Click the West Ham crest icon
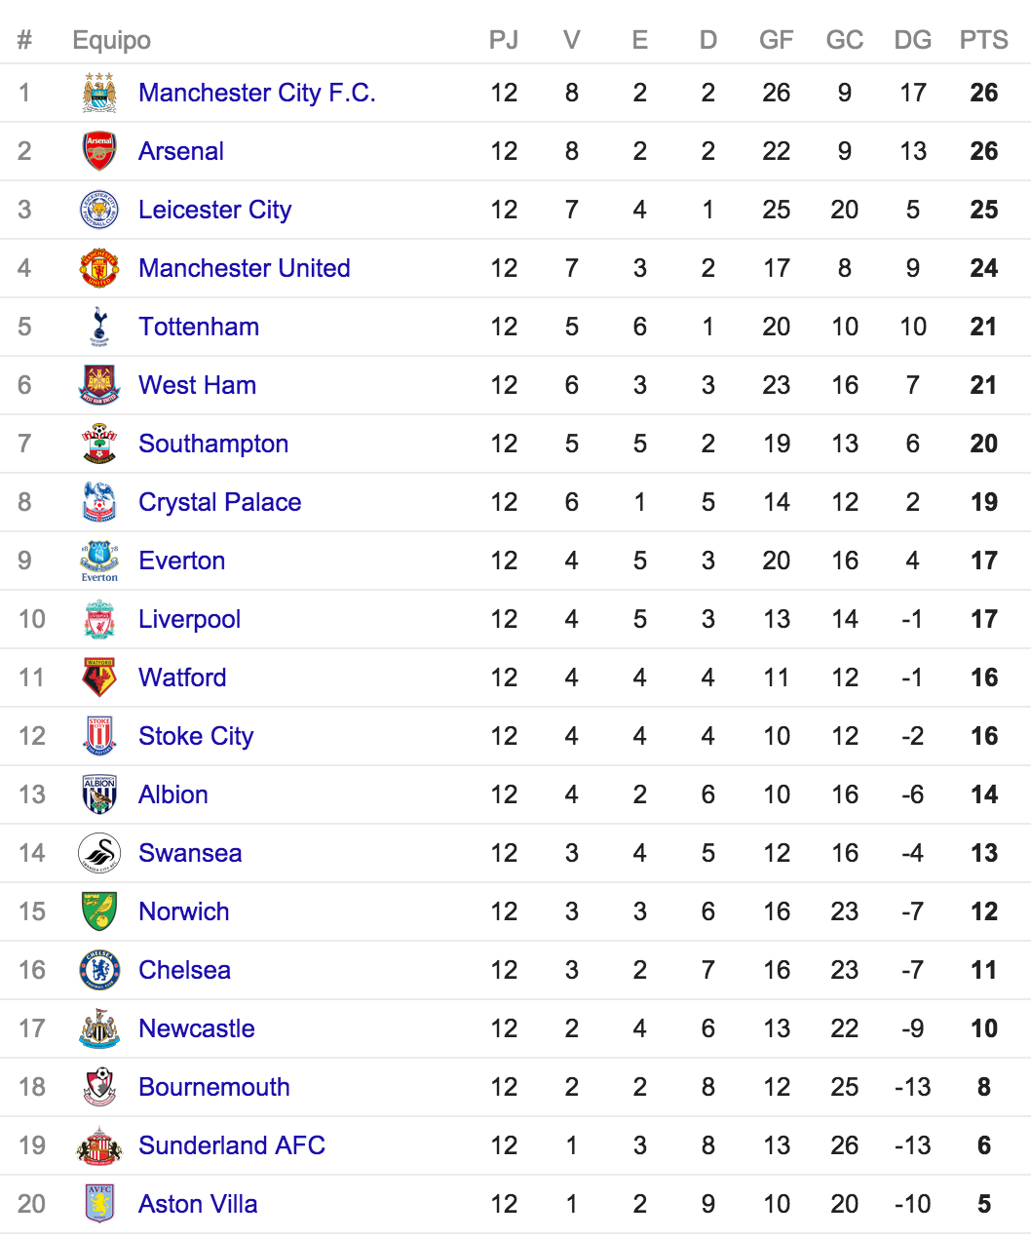 click(99, 385)
